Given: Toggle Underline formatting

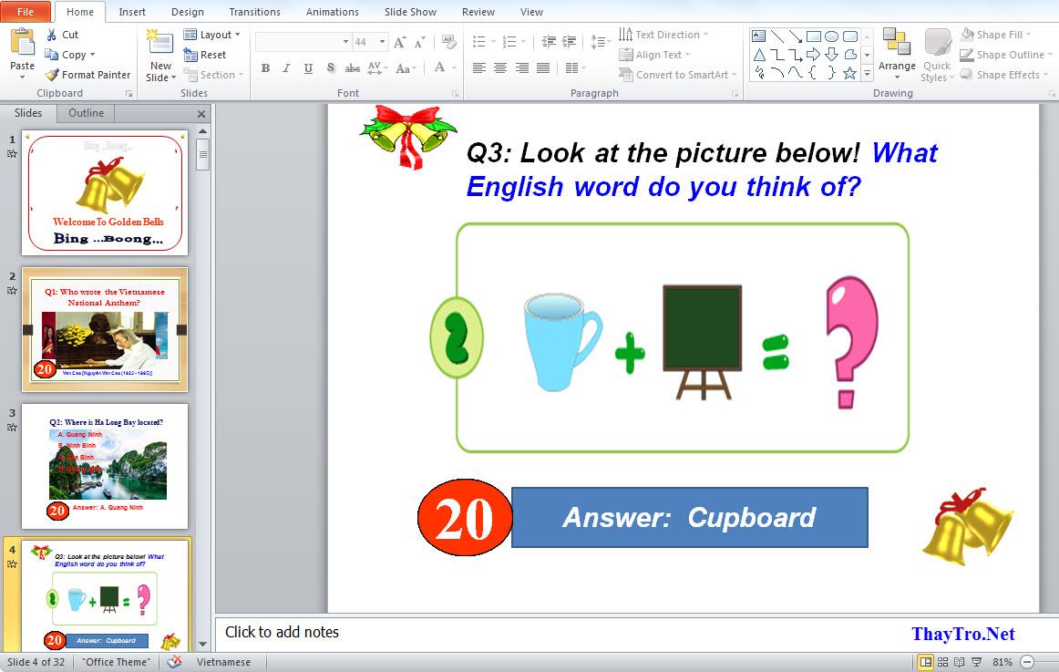Looking at the screenshot, I should 308,68.
